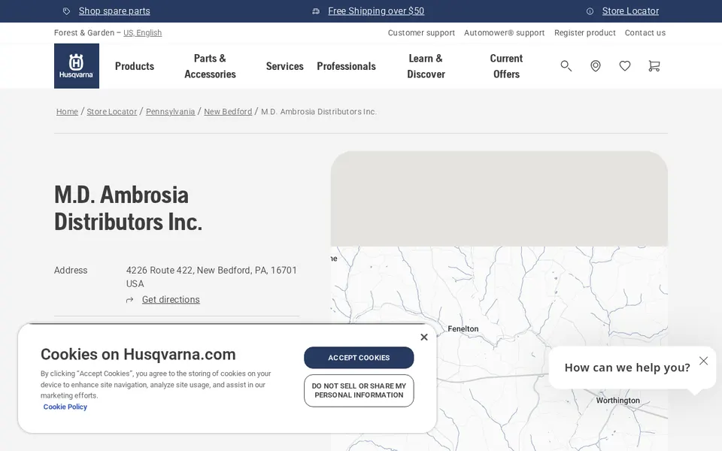Click the M.D. Ambrosia Distributors Inc. heading
The image size is (722, 451).
128,208
